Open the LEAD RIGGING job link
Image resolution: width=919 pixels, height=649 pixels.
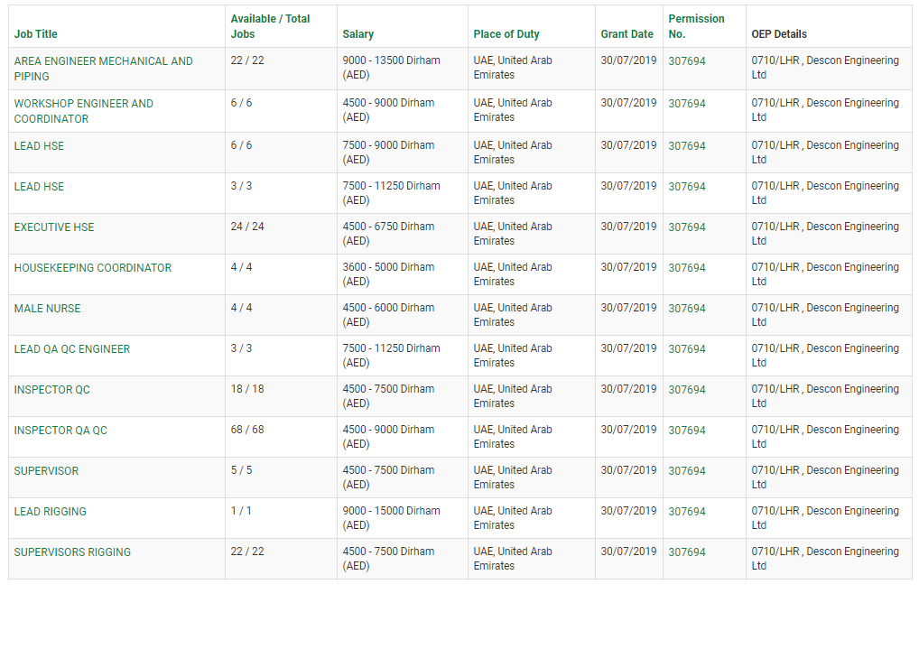(50, 511)
